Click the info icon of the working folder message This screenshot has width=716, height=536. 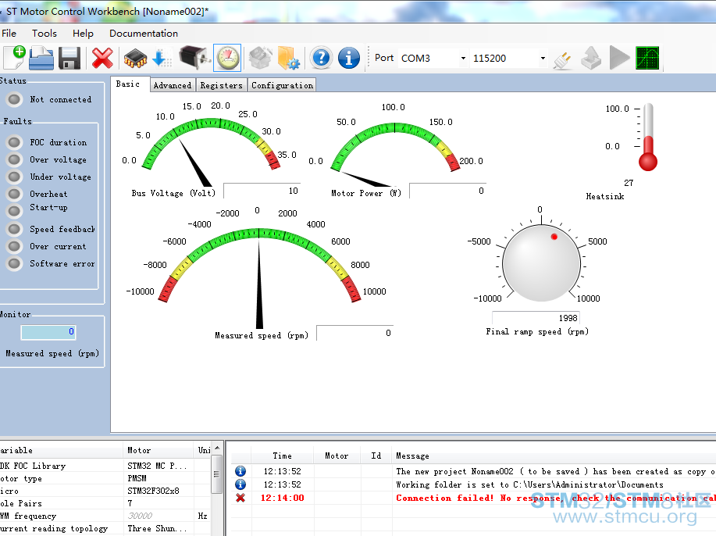240,484
